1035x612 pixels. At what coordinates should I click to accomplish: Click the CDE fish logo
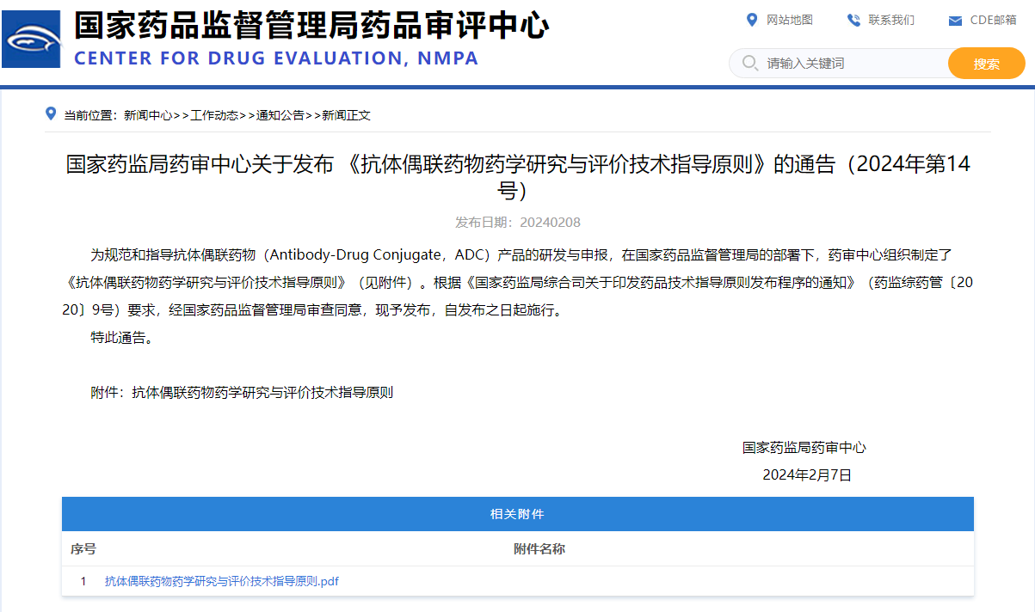click(32, 40)
